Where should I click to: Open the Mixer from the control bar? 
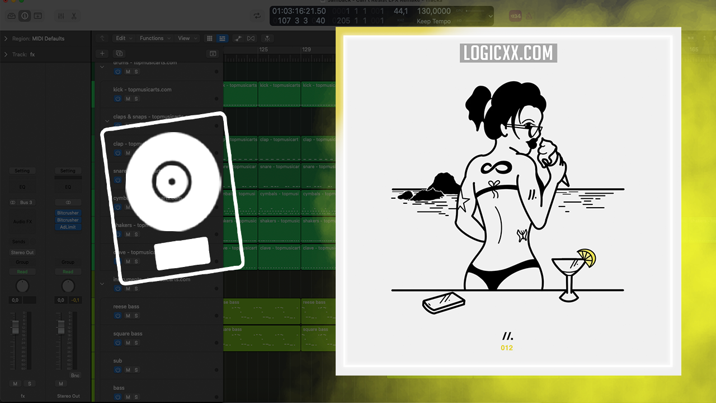[x=62, y=16]
